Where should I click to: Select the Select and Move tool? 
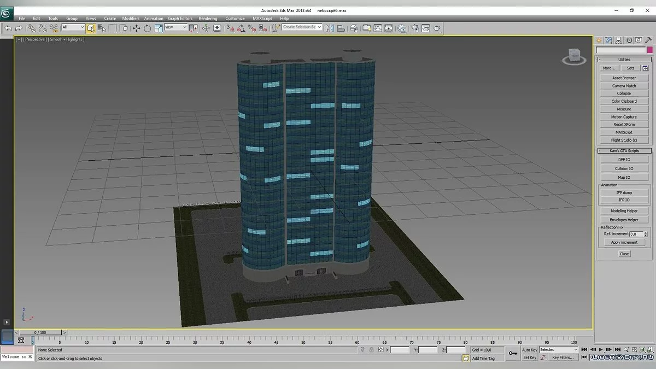[136, 28]
